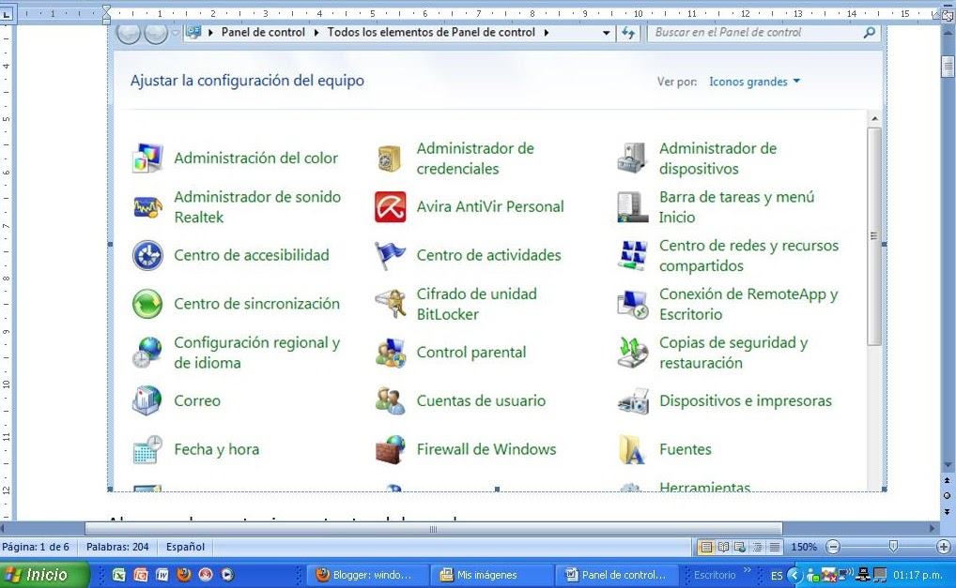Click the address bar refresh button
Image resolution: width=956 pixels, height=588 pixels.
(x=627, y=32)
